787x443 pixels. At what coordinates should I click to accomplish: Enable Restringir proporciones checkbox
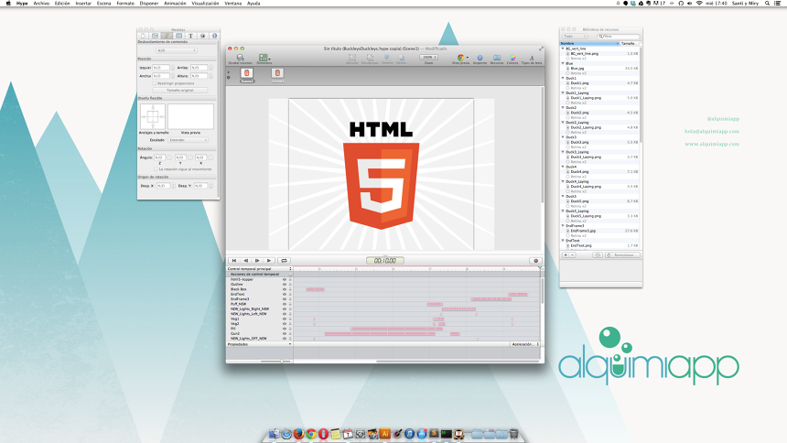(x=155, y=82)
